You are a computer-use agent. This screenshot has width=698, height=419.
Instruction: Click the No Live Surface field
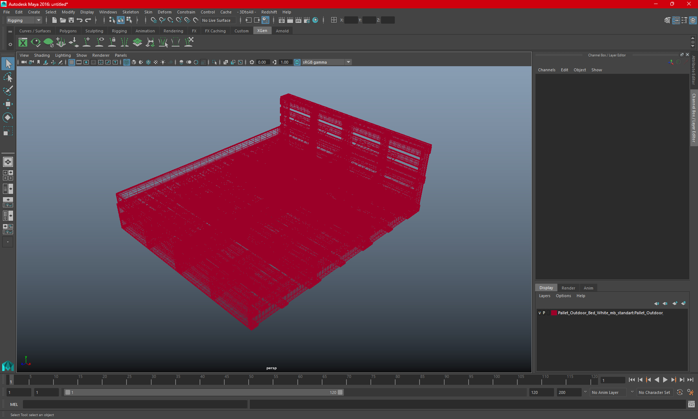(x=218, y=20)
